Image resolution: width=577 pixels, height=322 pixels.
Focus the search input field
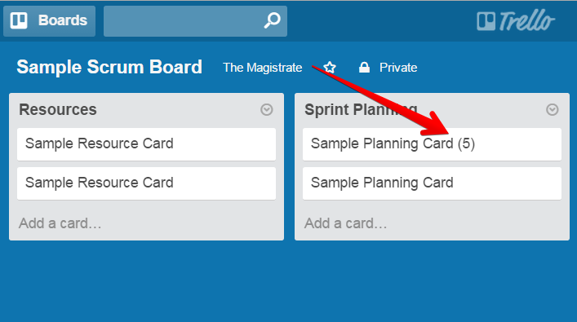(x=195, y=21)
